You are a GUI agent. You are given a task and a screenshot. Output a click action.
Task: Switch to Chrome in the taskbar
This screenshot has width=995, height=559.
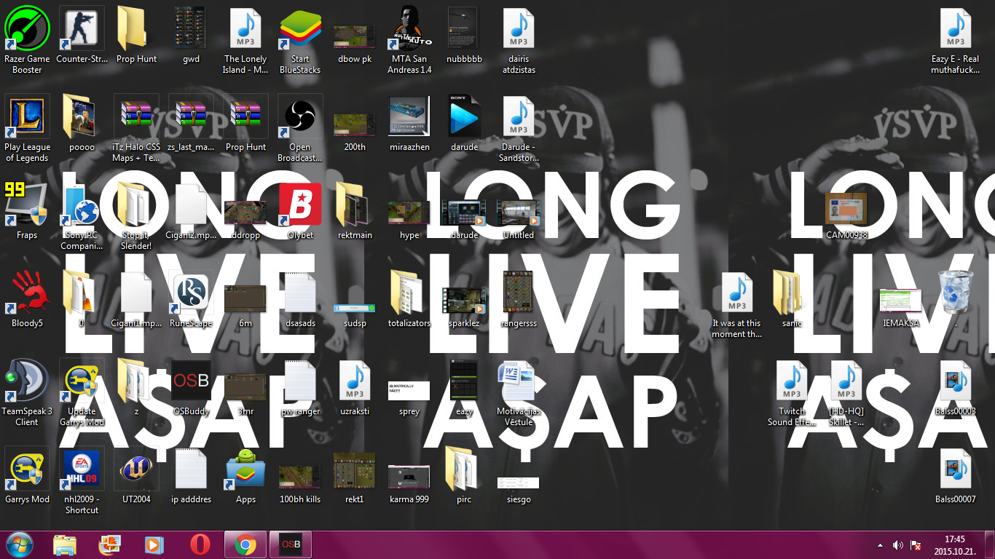(245, 544)
